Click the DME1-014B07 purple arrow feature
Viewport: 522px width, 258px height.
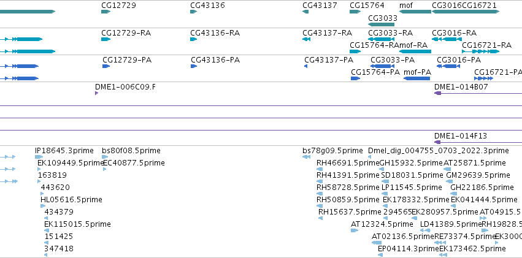[478, 93]
